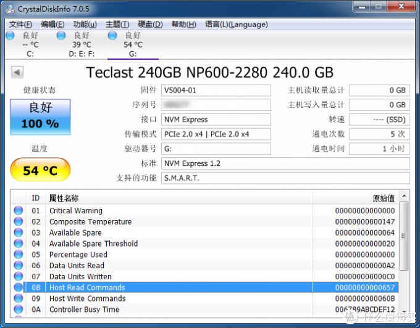This screenshot has width=420, height=328.
Task: Close the CrystalDiskInfo window
Action: point(401,7)
